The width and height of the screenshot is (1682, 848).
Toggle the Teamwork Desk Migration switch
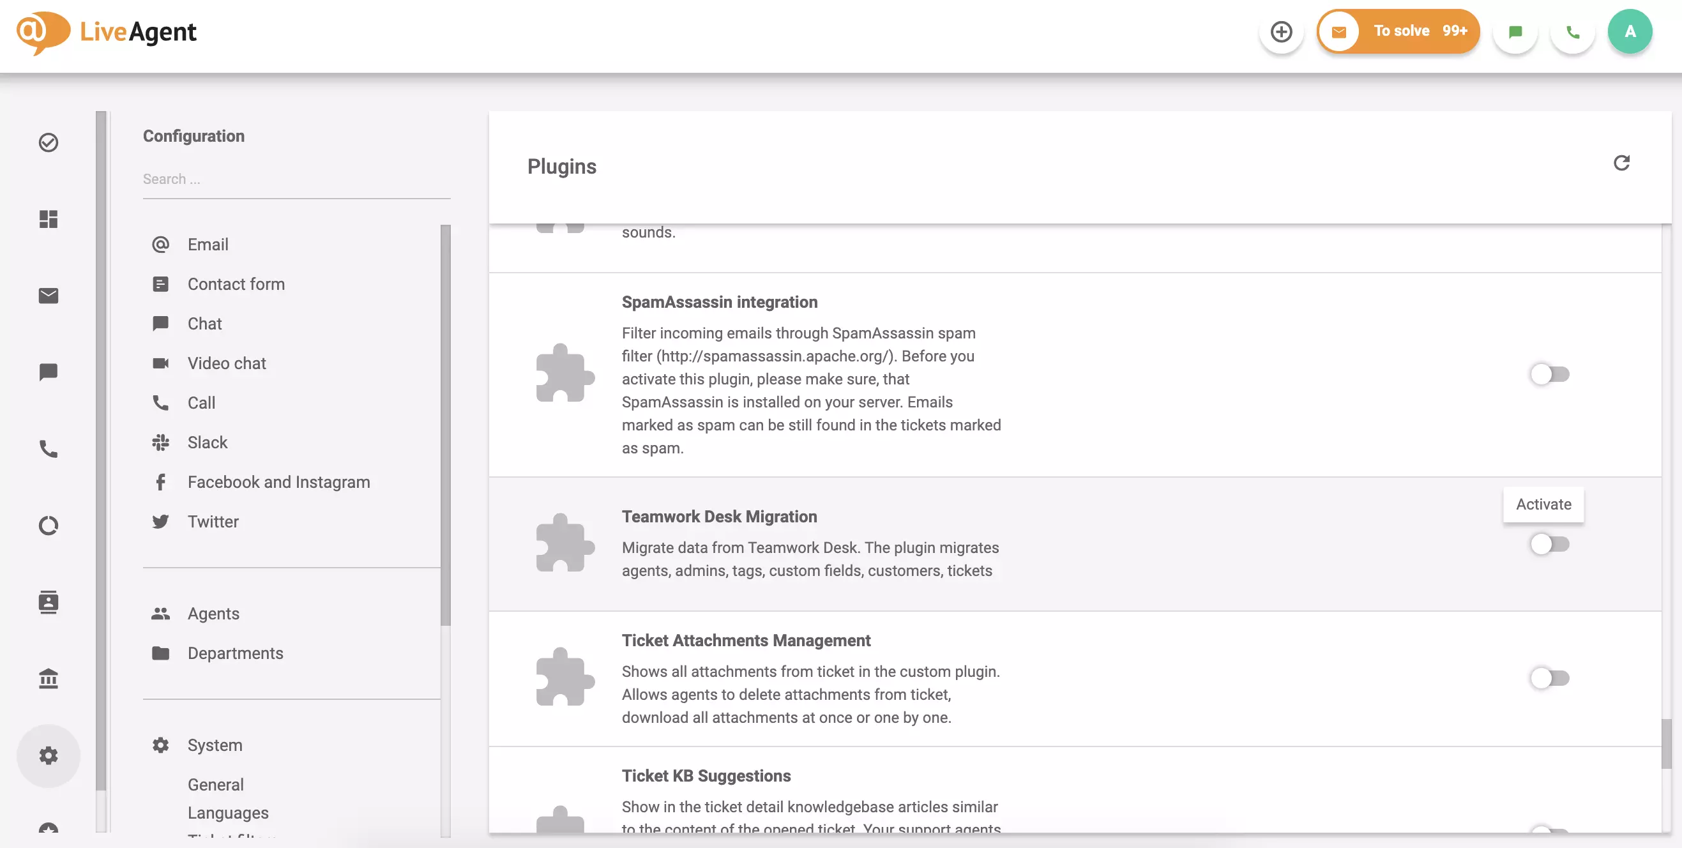(x=1548, y=543)
